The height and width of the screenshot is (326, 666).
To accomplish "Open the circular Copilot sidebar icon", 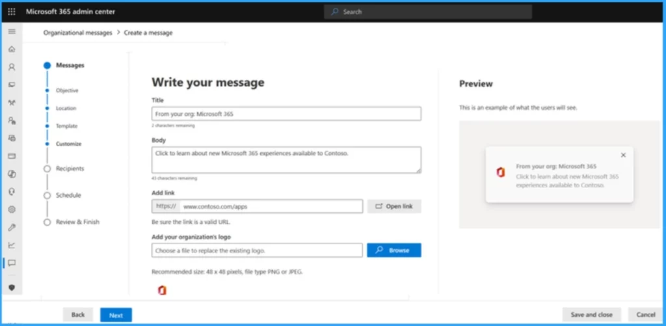I will [x=12, y=174].
